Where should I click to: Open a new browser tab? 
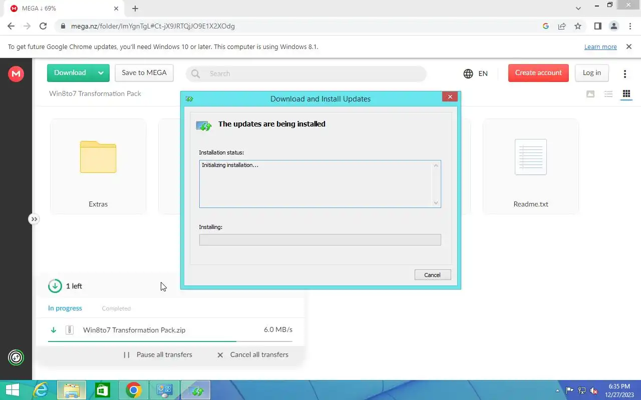click(135, 8)
